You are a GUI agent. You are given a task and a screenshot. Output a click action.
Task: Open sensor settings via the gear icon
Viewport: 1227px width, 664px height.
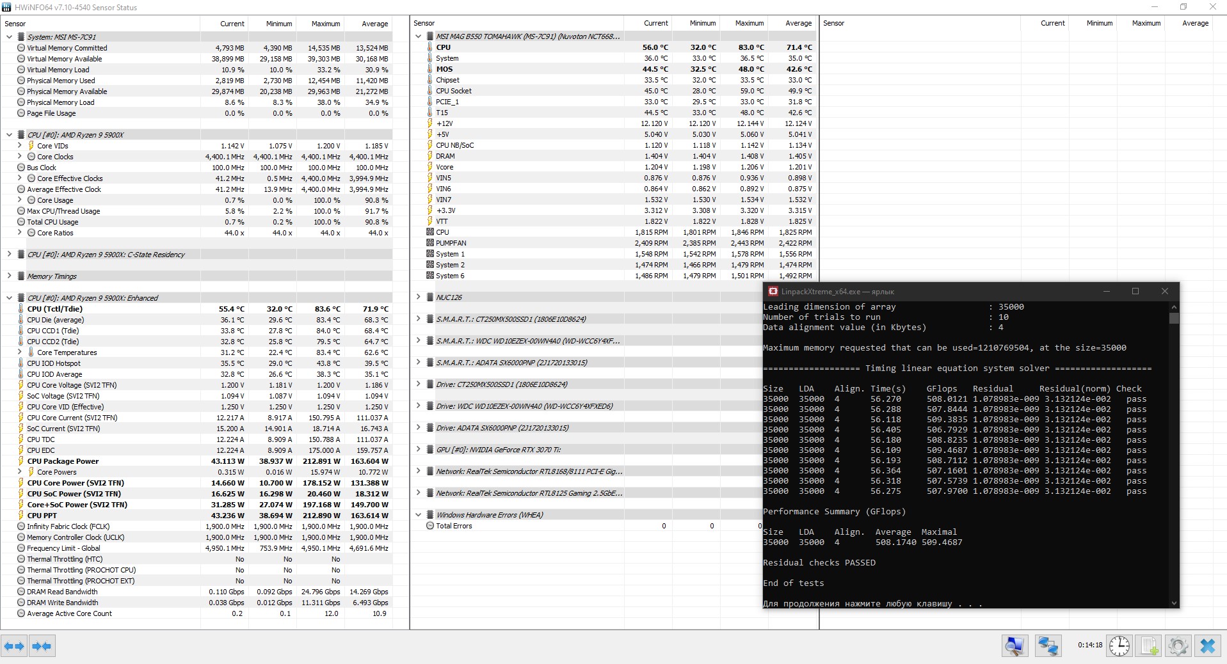tap(1178, 646)
